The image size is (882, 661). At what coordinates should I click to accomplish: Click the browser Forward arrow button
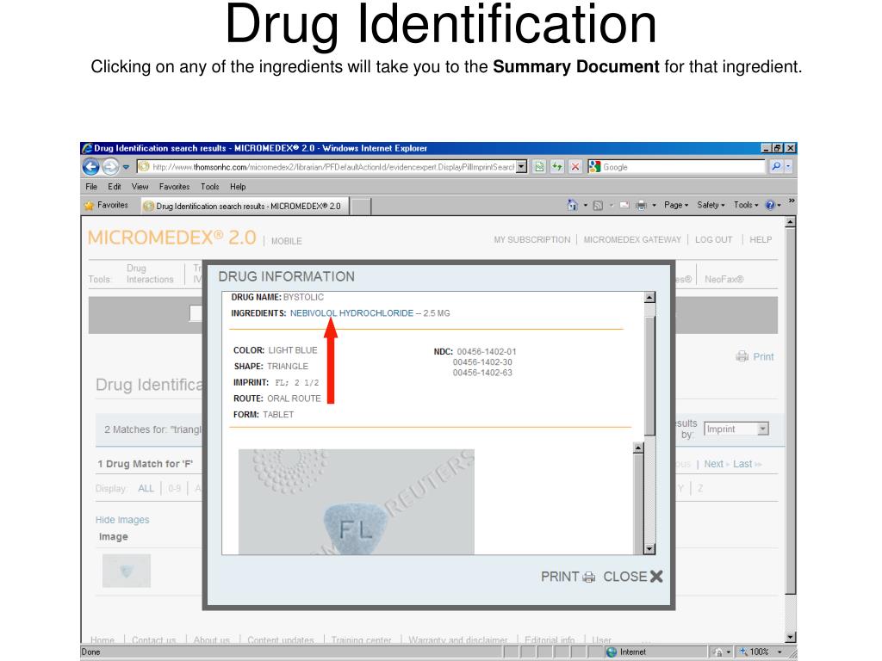pyautogui.click(x=110, y=166)
